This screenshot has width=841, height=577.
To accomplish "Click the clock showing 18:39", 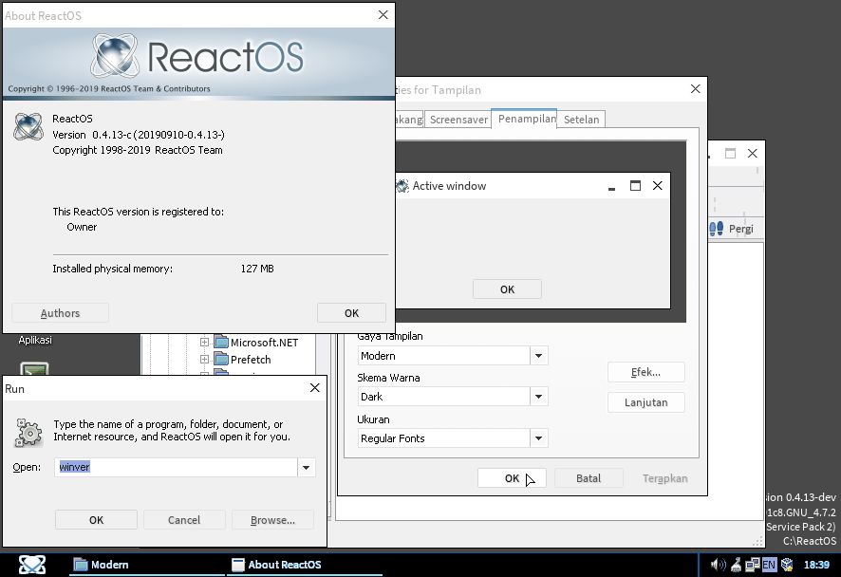I will 816,564.
